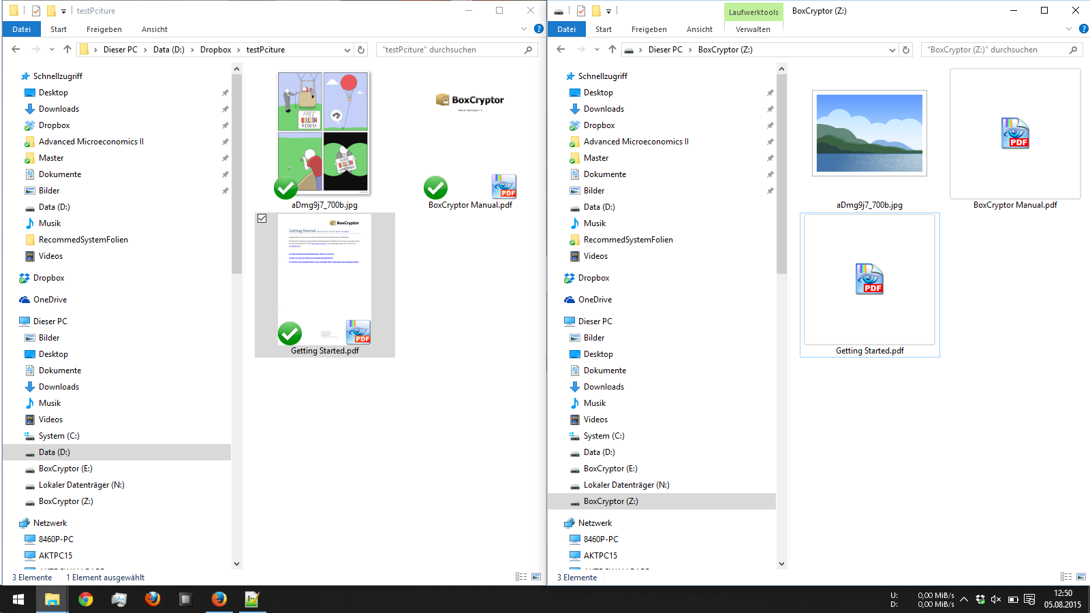Open the Datei tab in testPciture window
Viewport: 1090px width, 613px height.
[x=22, y=29]
